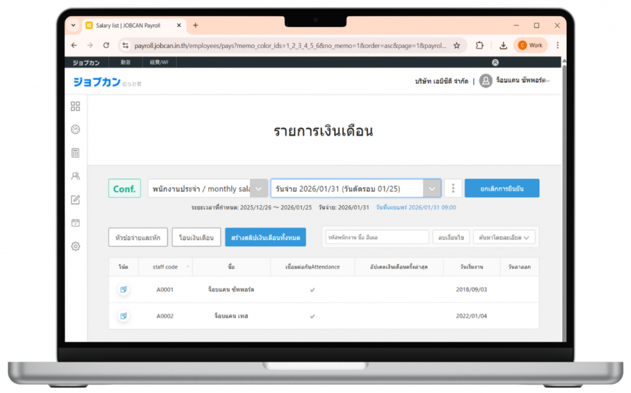The height and width of the screenshot is (393, 631).
Task: Open the calendar icon in sidebar
Action: pos(75,223)
